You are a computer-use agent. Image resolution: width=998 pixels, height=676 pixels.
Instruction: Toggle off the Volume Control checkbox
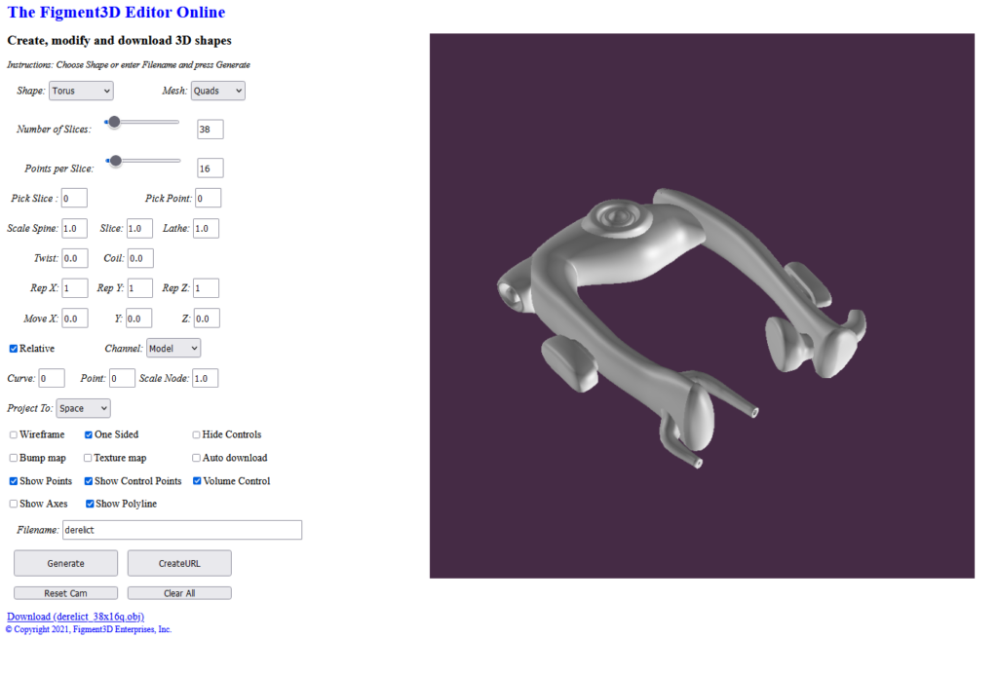pyautogui.click(x=196, y=480)
